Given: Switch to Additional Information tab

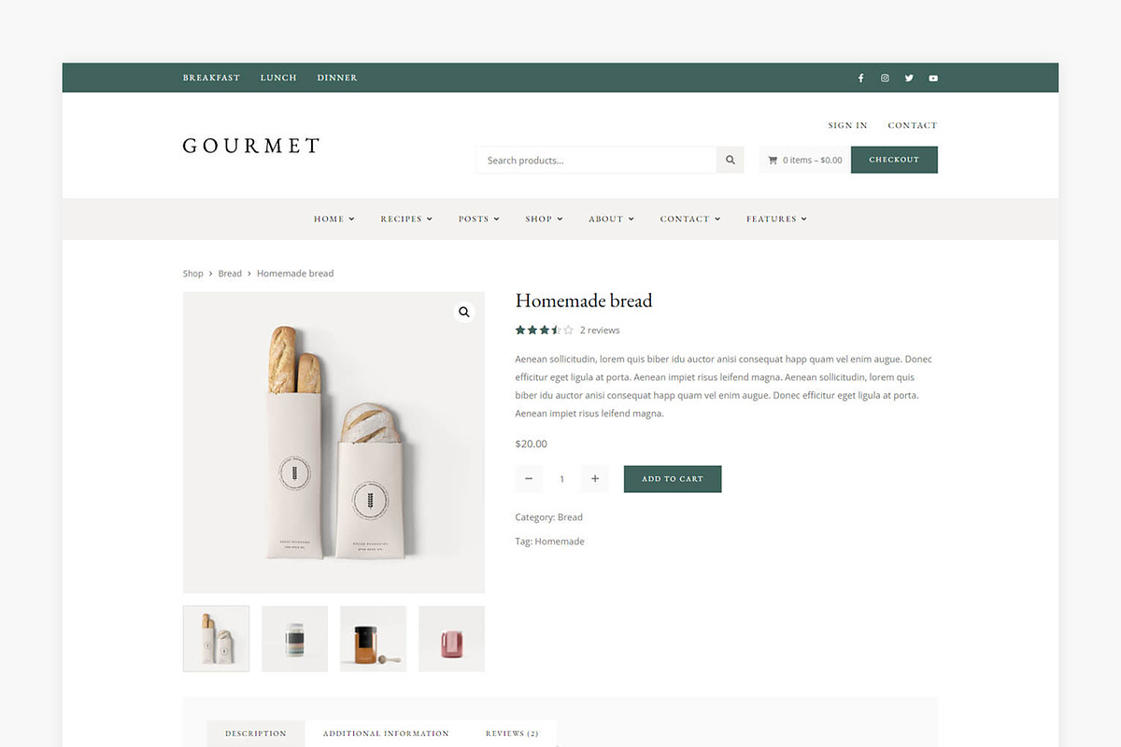Looking at the screenshot, I should pyautogui.click(x=386, y=733).
